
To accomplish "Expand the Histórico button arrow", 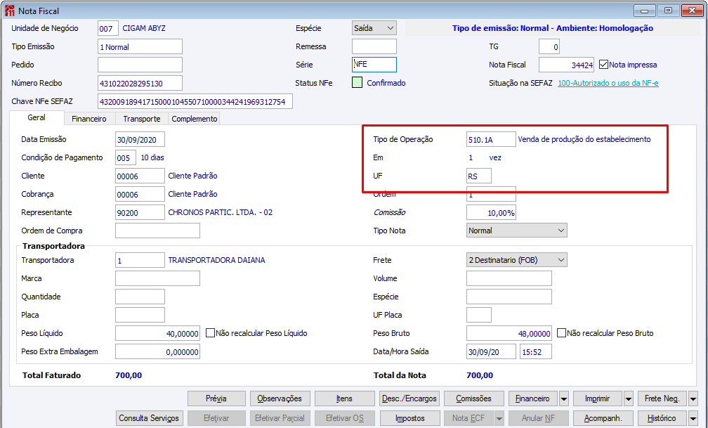I will 693,418.
